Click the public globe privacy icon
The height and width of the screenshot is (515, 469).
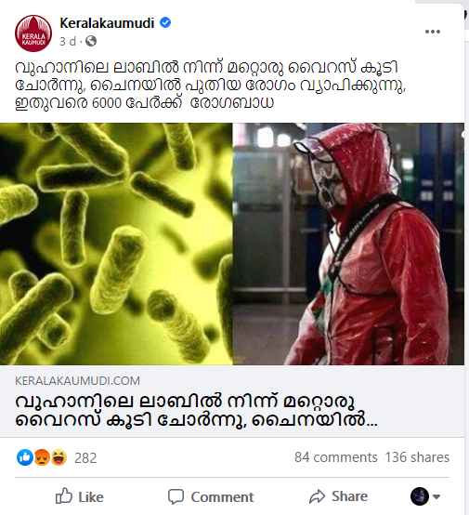tap(91, 41)
